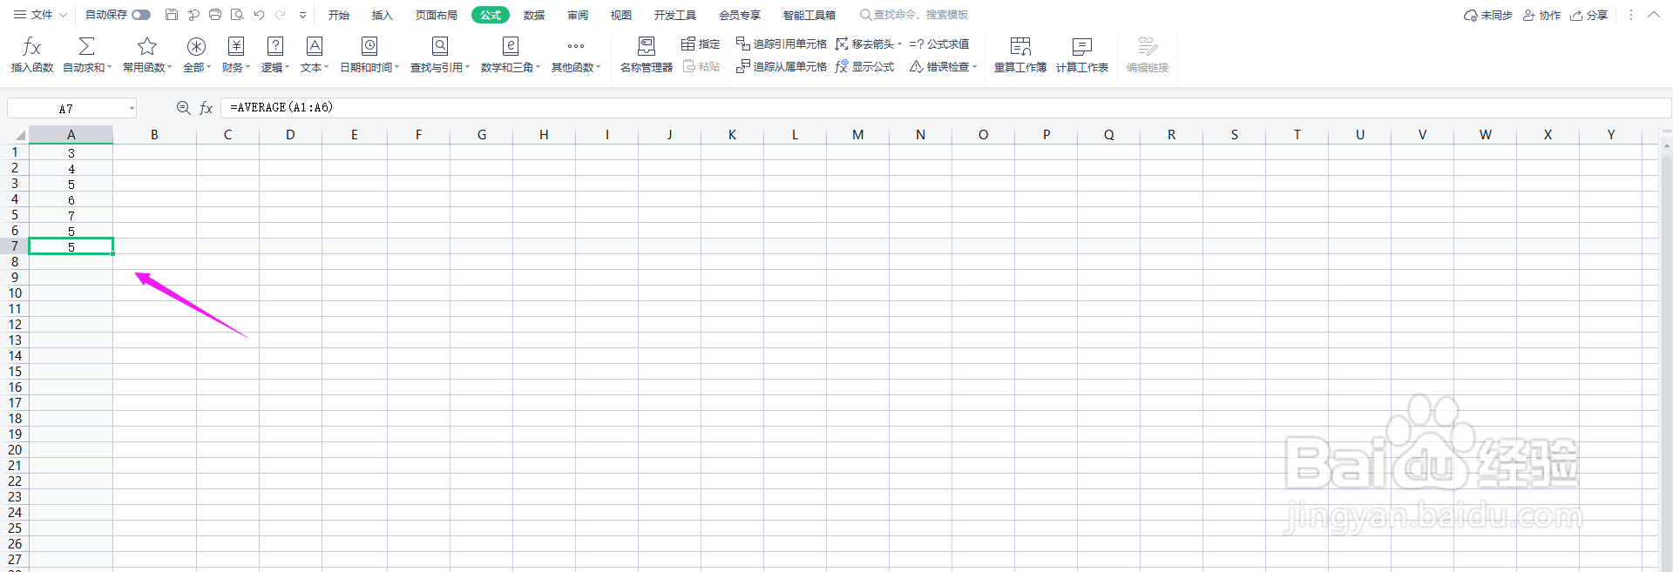This screenshot has width=1673, height=572.
Task: Toggle the AutoSave (自动保存) switch
Action: coord(141,15)
